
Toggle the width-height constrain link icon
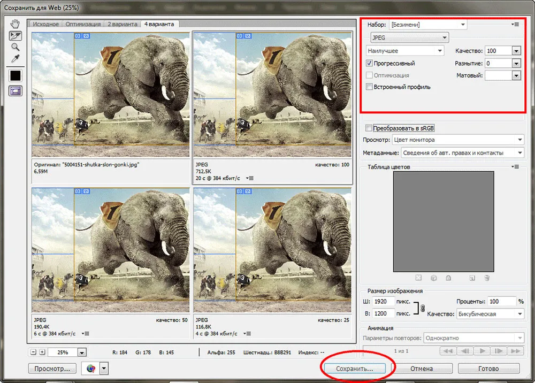pyautogui.click(x=423, y=308)
